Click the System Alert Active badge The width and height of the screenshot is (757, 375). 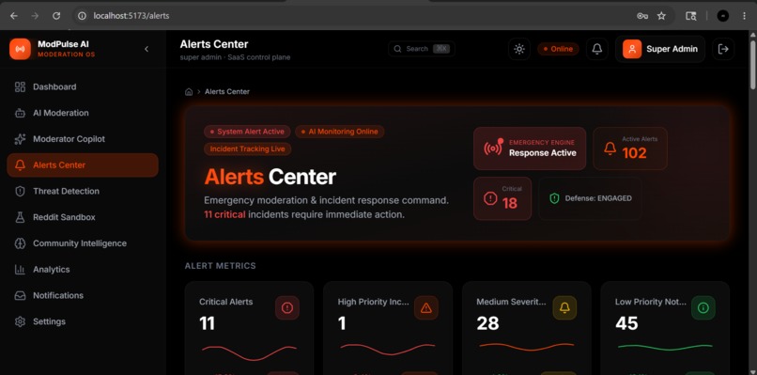pyautogui.click(x=247, y=132)
